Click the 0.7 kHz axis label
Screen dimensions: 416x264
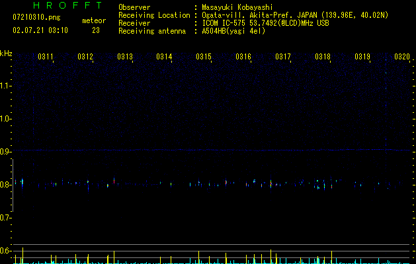click(x=5, y=218)
